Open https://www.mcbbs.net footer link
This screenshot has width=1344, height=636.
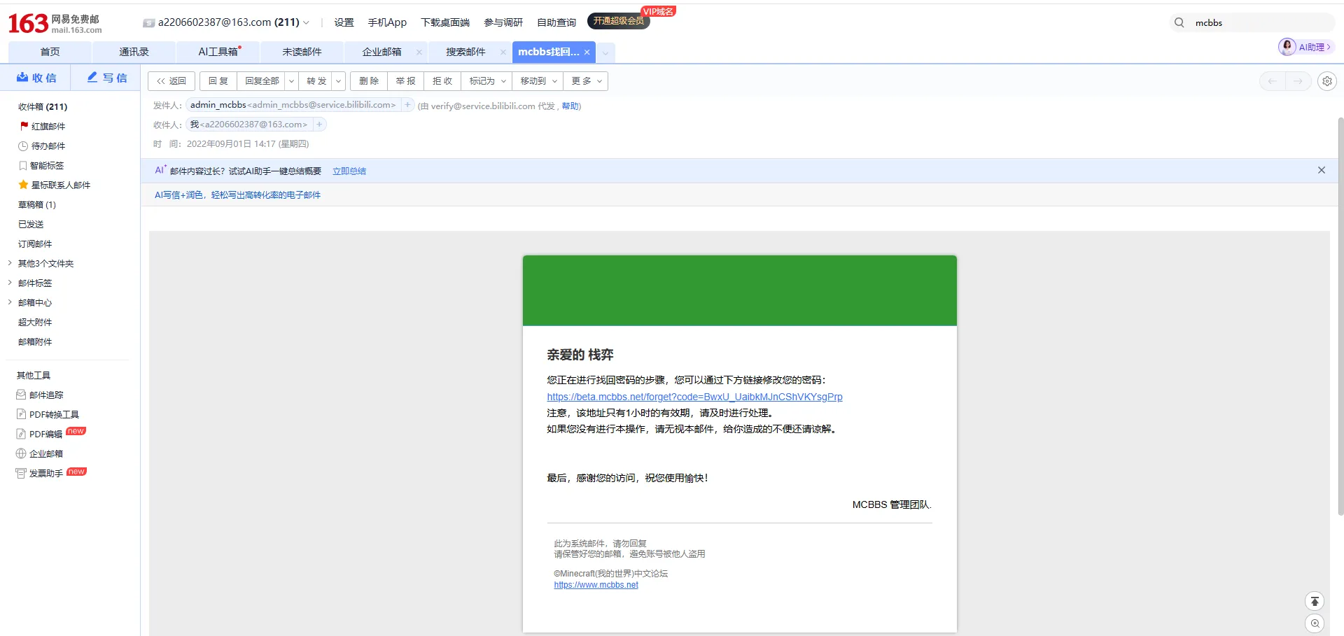pyautogui.click(x=596, y=585)
